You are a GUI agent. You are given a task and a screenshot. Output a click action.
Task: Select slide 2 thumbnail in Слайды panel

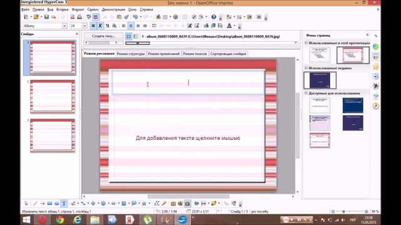coord(53,96)
